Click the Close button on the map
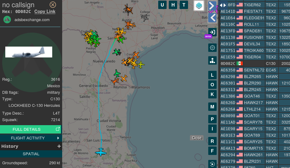Image resolution: width=290 pixels, height=168 pixels. (x=197, y=138)
